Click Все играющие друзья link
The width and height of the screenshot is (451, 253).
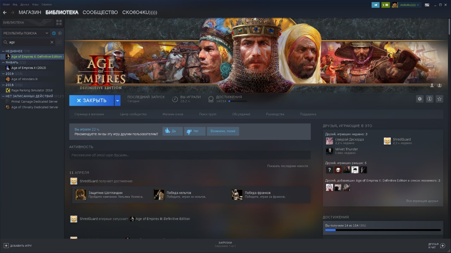click(422, 201)
